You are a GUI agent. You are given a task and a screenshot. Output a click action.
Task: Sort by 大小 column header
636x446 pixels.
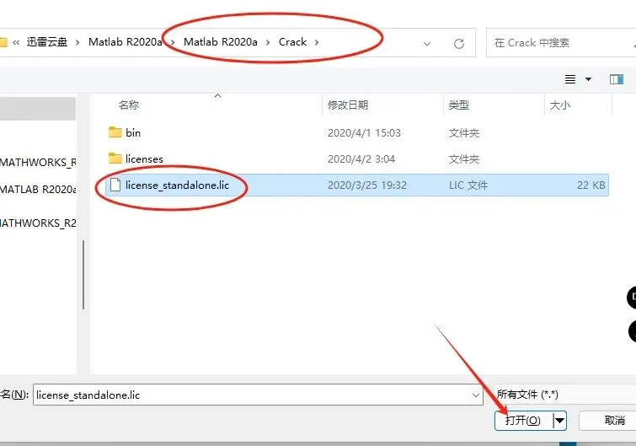[x=559, y=105]
